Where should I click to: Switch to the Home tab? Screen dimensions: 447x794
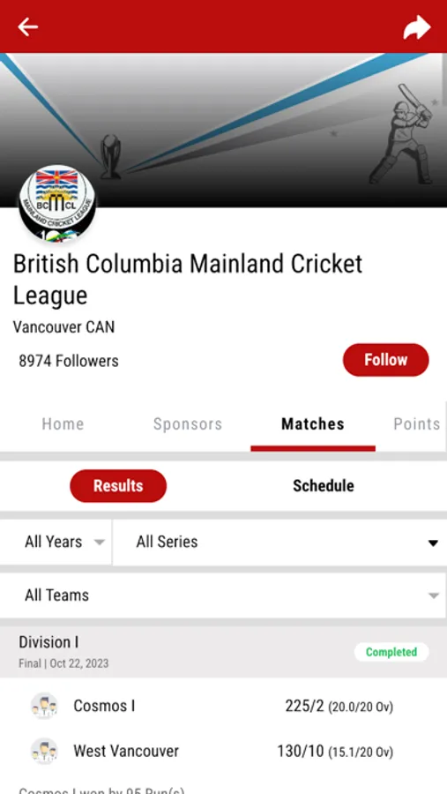(x=63, y=423)
